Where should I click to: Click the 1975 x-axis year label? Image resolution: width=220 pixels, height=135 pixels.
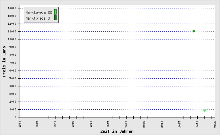point(38,124)
